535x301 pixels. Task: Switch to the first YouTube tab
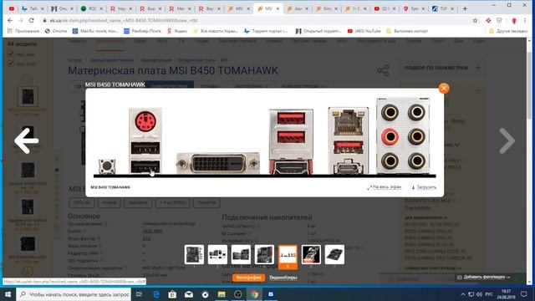point(11,8)
